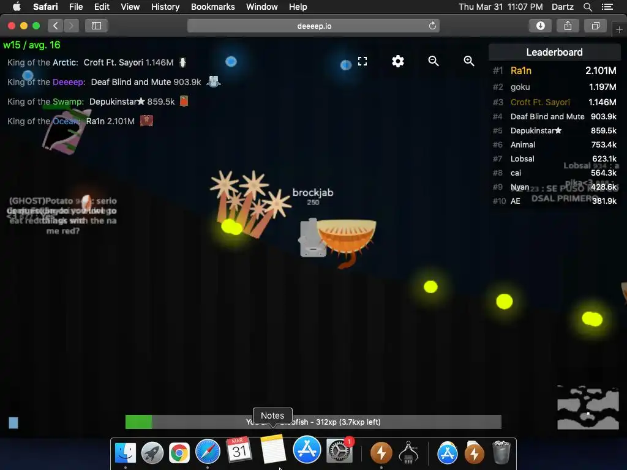627x470 pixels.
Task: Open System Information chip dock icon
Action: tap(408, 452)
